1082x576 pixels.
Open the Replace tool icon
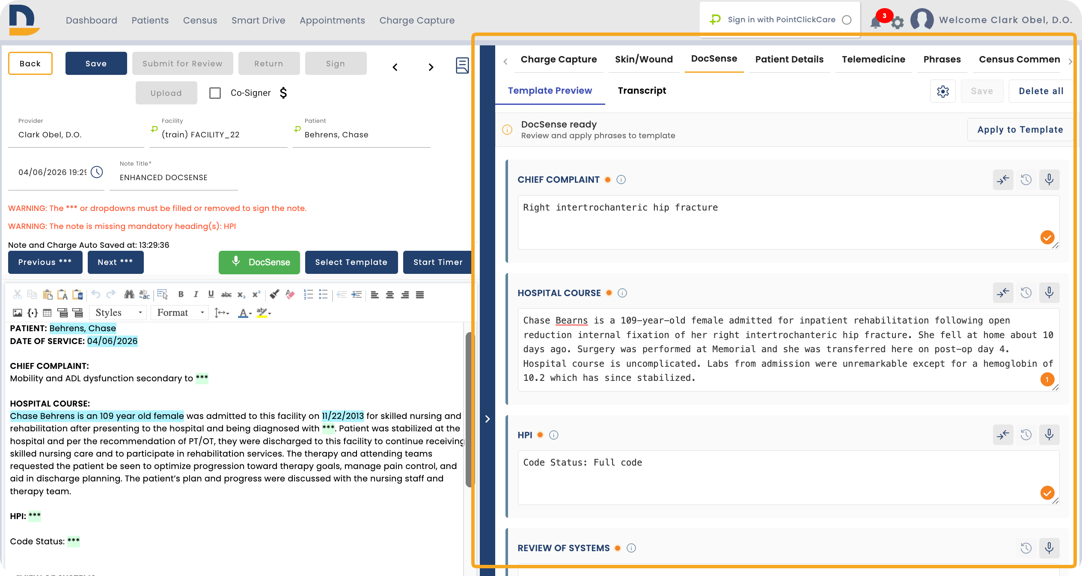click(145, 294)
